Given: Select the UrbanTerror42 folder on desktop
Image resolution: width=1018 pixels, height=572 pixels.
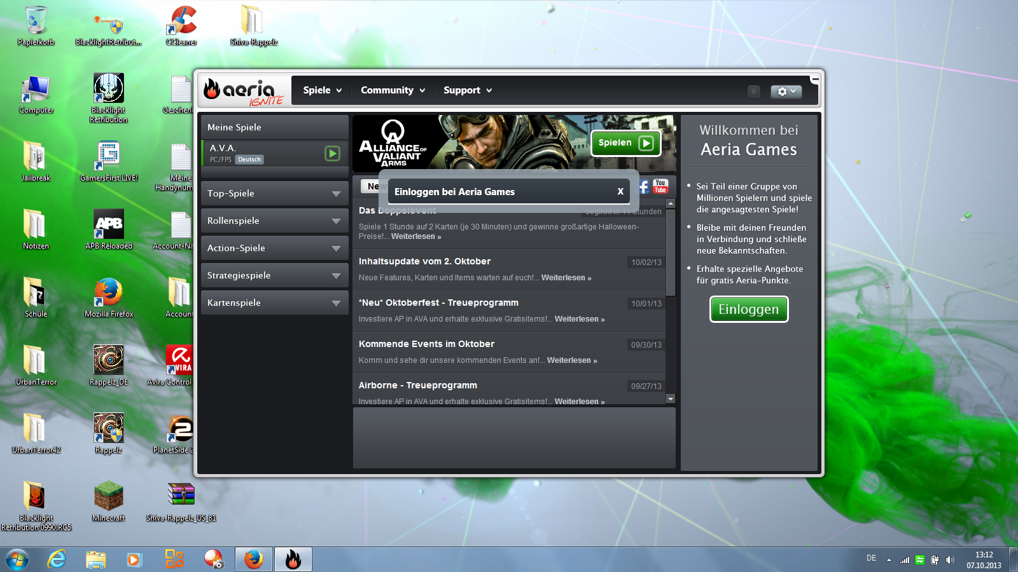Looking at the screenshot, I should coord(36,433).
